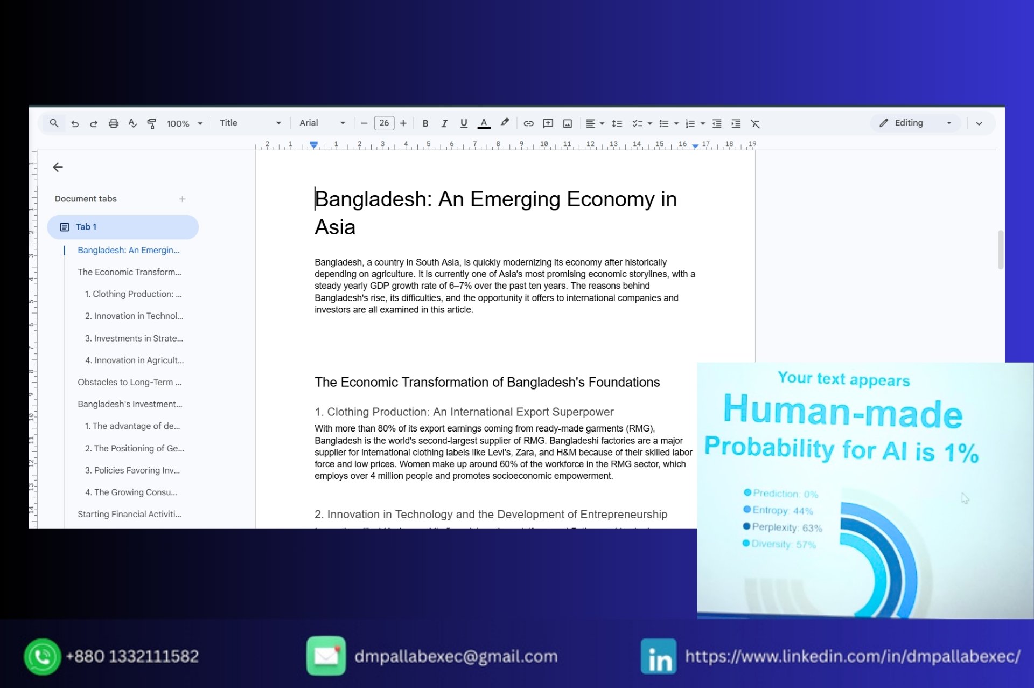Open the text color picker

[x=484, y=123]
